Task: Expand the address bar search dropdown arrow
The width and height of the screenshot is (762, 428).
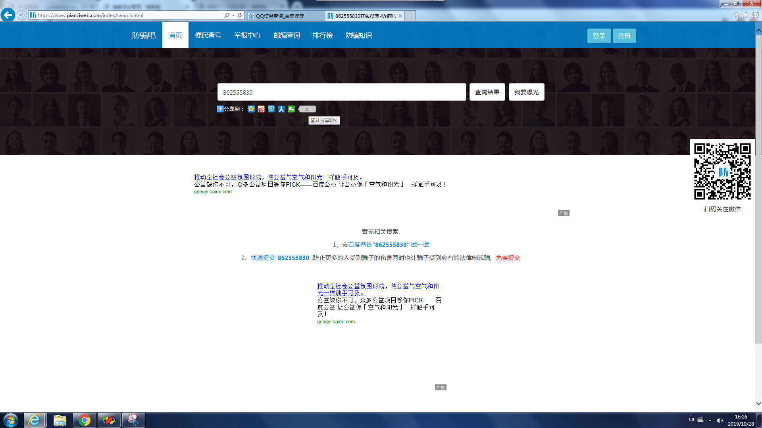Action: tap(233, 15)
